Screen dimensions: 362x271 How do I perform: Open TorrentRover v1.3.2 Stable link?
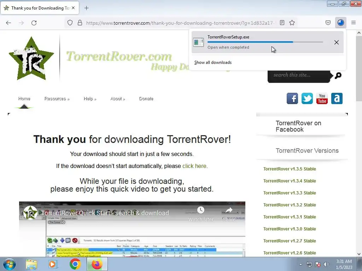click(x=290, y=205)
